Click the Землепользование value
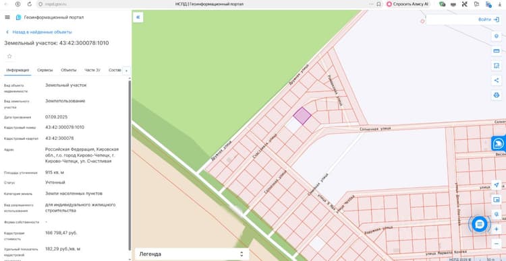This screenshot has width=506, height=261. 65,101
